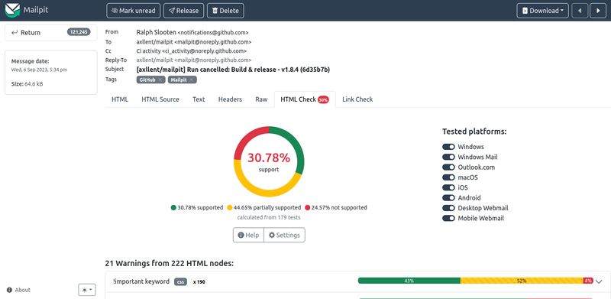
Task: Switch to the HTML Source tab
Action: coord(160,99)
